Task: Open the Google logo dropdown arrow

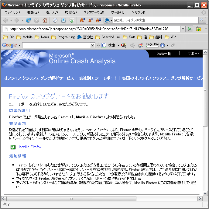Action: pyautogui.click(x=19, y=45)
